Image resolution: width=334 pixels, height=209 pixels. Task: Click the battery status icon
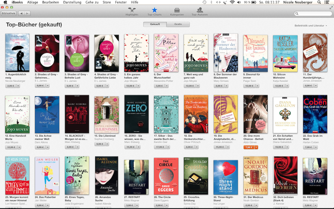254,2
